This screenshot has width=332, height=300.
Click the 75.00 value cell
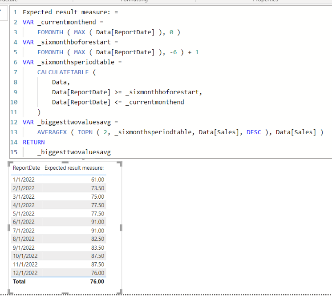97,196
